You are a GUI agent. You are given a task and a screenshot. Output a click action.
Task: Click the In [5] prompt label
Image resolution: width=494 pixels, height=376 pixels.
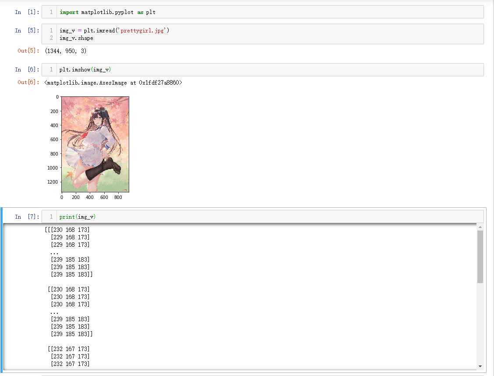point(26,30)
